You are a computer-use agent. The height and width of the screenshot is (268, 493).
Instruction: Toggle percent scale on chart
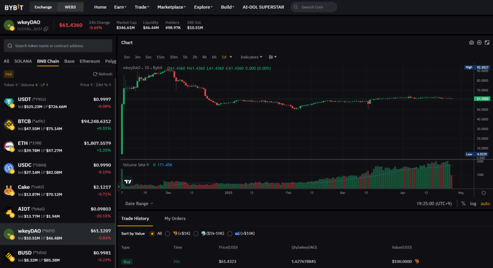point(463,204)
